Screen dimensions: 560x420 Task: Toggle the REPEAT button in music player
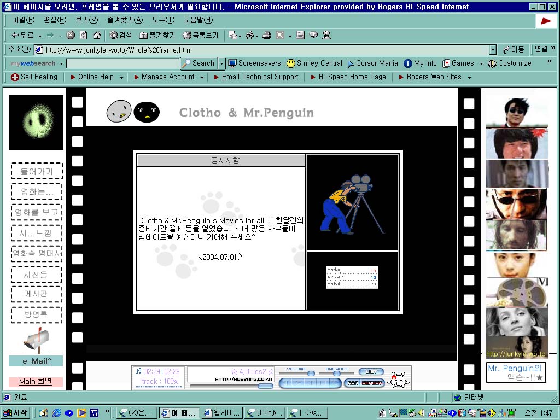click(372, 383)
